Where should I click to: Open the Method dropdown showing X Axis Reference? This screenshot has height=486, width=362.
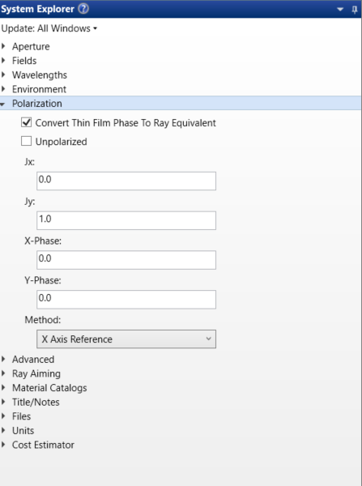[126, 339]
